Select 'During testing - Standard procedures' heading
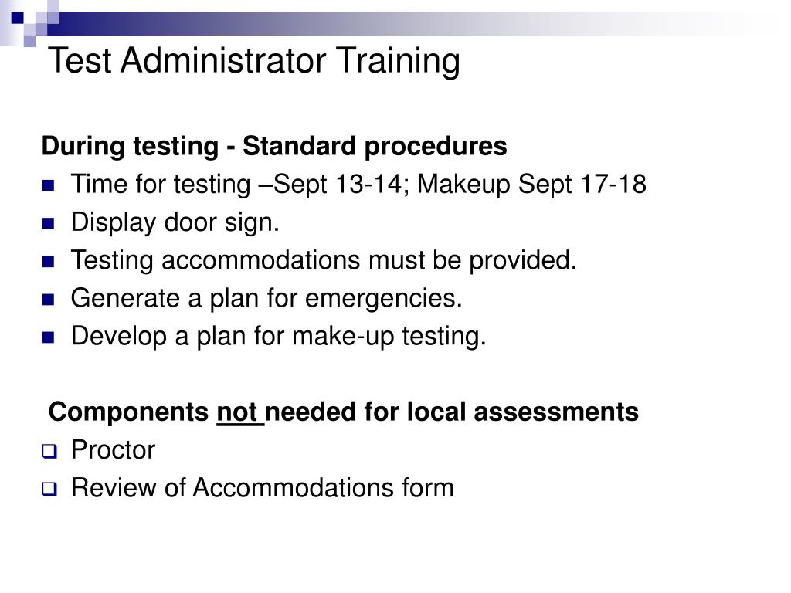791x593 pixels. pyautogui.click(x=274, y=146)
